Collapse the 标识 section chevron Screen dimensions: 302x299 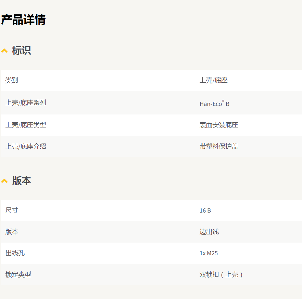point(4,51)
